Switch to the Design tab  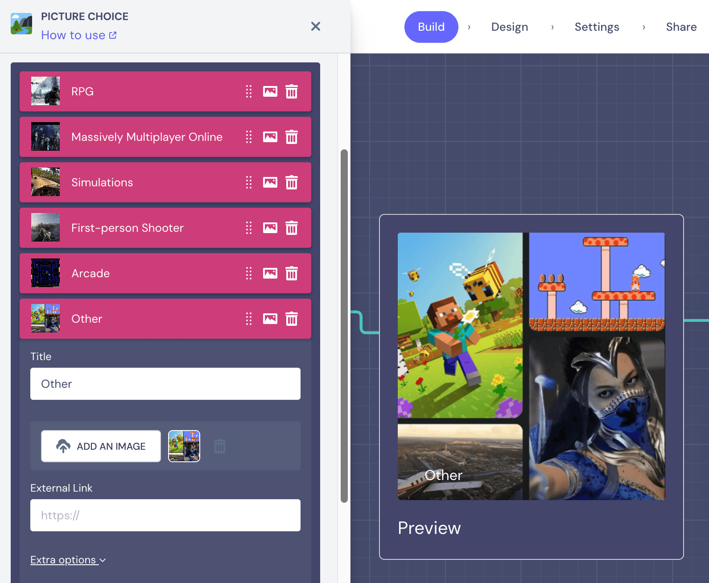pyautogui.click(x=510, y=27)
